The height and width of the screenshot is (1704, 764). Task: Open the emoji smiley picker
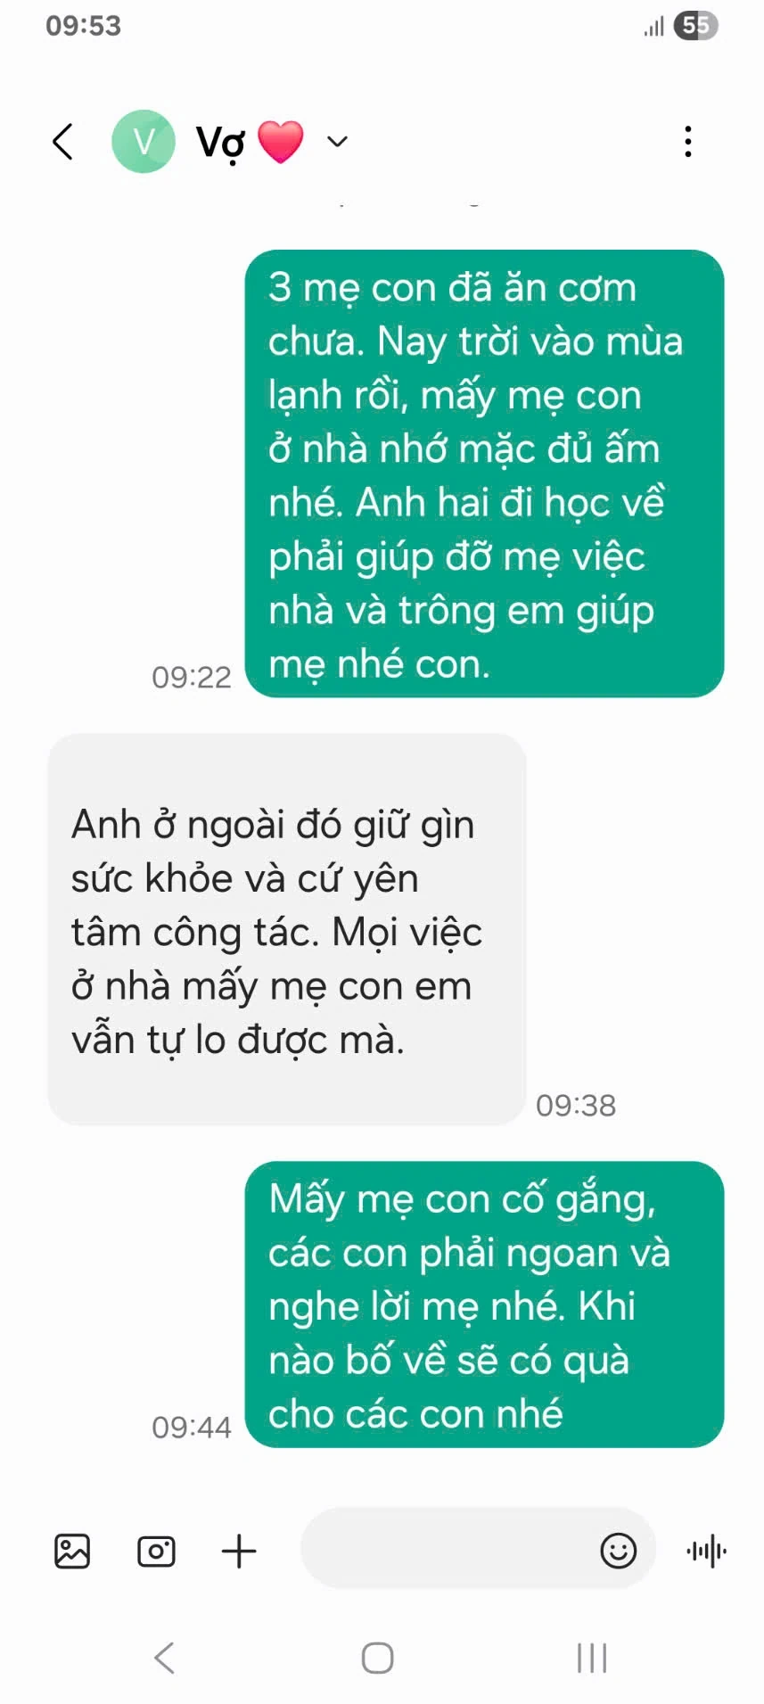click(618, 1551)
